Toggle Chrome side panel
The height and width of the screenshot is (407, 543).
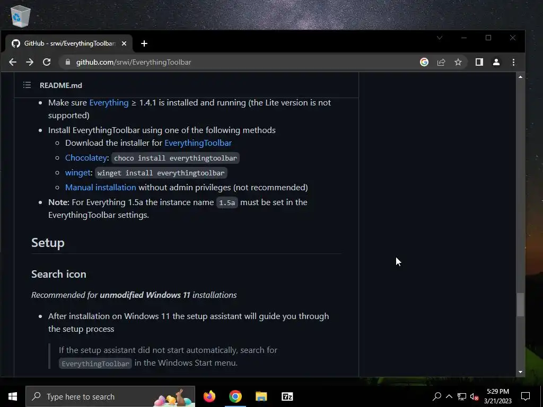pyautogui.click(x=479, y=62)
